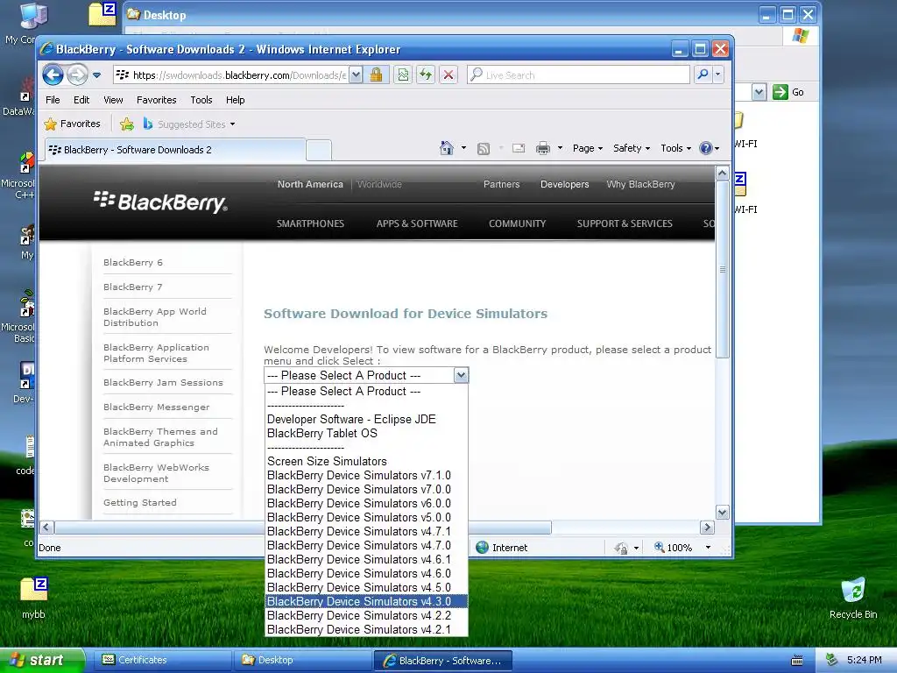Open Suggested Sites dropdown

pos(189,124)
